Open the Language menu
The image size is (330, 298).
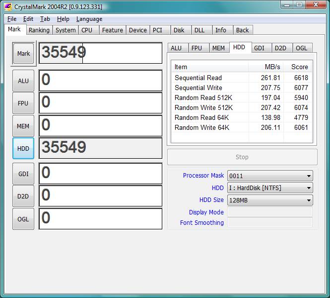click(x=89, y=19)
